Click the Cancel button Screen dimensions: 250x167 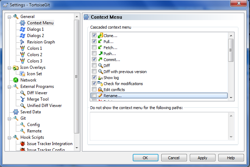174,158
